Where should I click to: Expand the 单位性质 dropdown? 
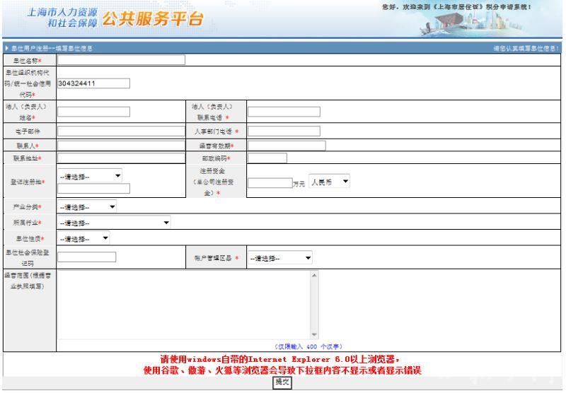pyautogui.click(x=83, y=238)
